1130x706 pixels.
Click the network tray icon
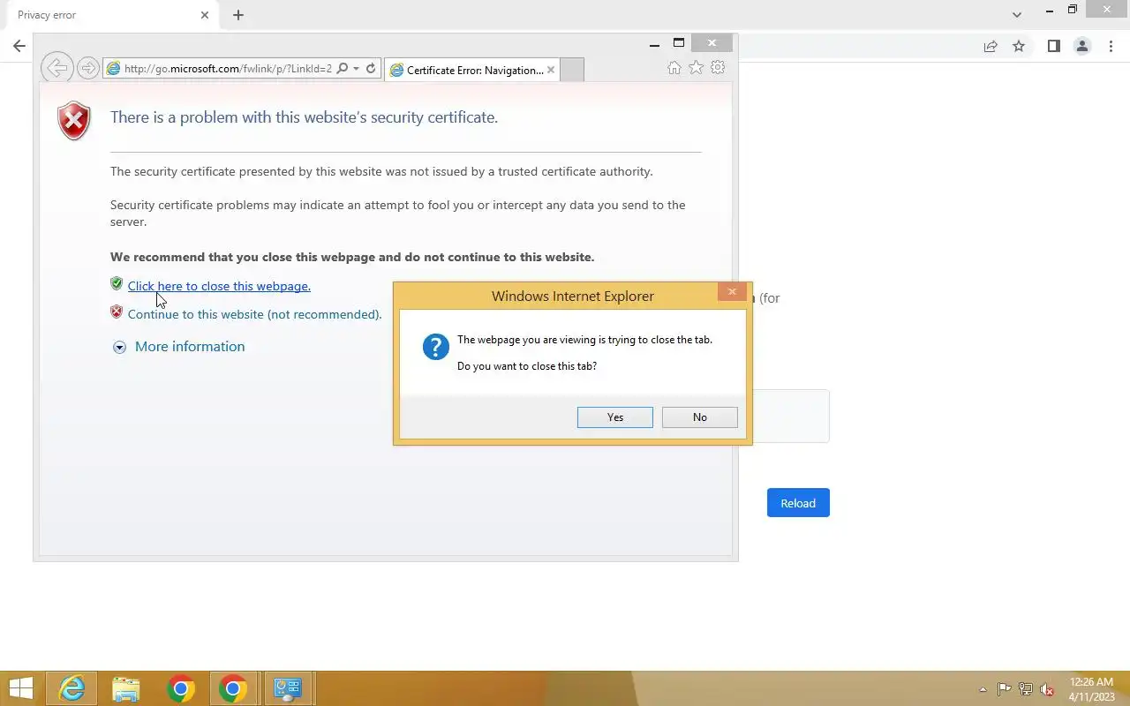pyautogui.click(x=1025, y=689)
